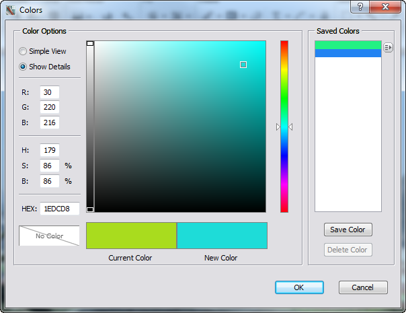Select the Show Details radio button

pyautogui.click(x=24, y=67)
